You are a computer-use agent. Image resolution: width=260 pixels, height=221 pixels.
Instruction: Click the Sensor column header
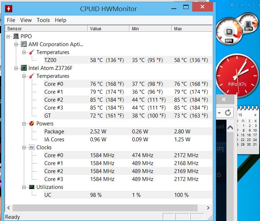point(46,28)
